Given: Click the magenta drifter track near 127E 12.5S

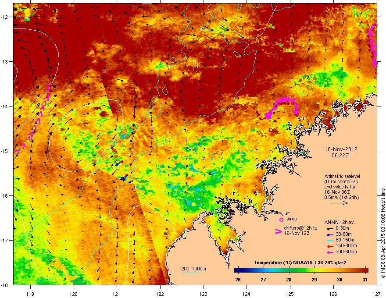Looking at the screenshot, I should (373, 46).
